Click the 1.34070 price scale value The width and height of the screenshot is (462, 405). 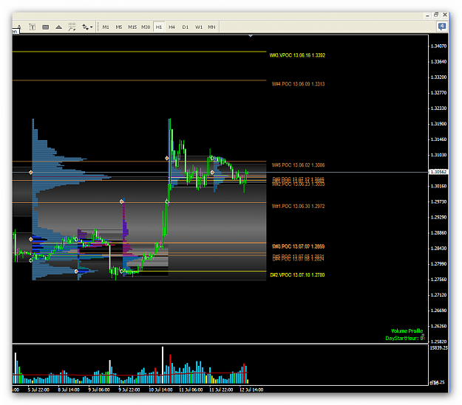click(x=438, y=46)
